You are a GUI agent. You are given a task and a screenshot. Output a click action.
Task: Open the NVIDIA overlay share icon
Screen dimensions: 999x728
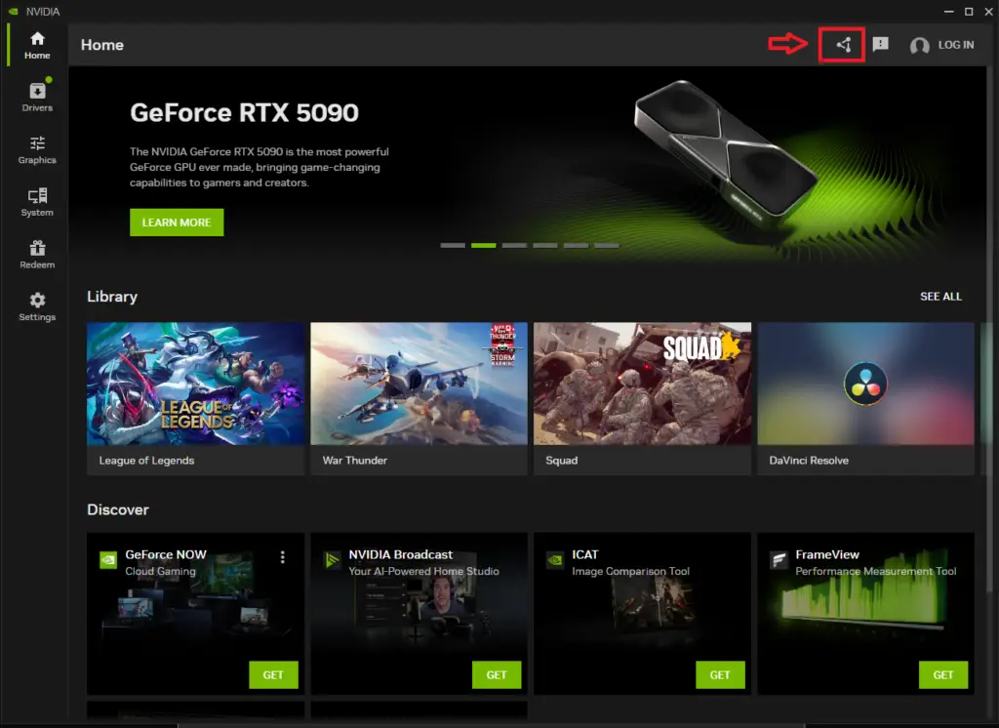844,45
